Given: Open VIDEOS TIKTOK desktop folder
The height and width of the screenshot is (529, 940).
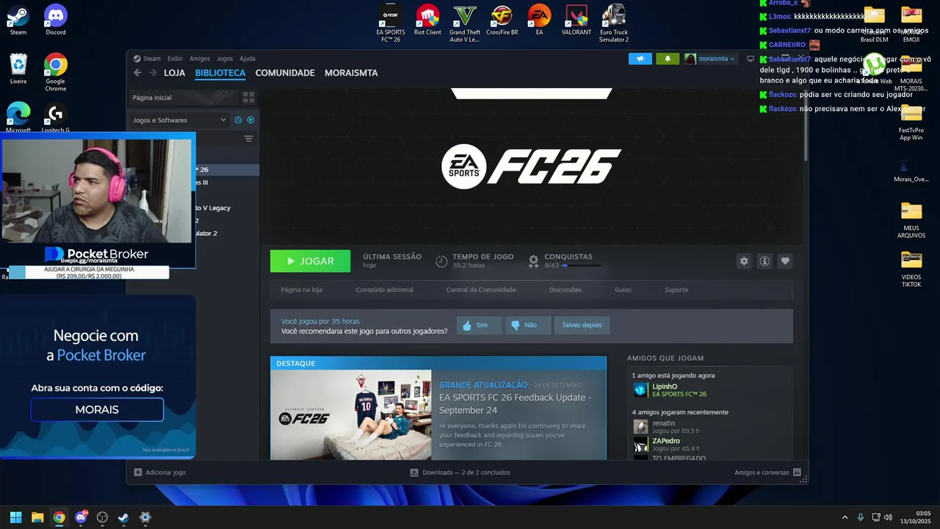Looking at the screenshot, I should 911,269.
